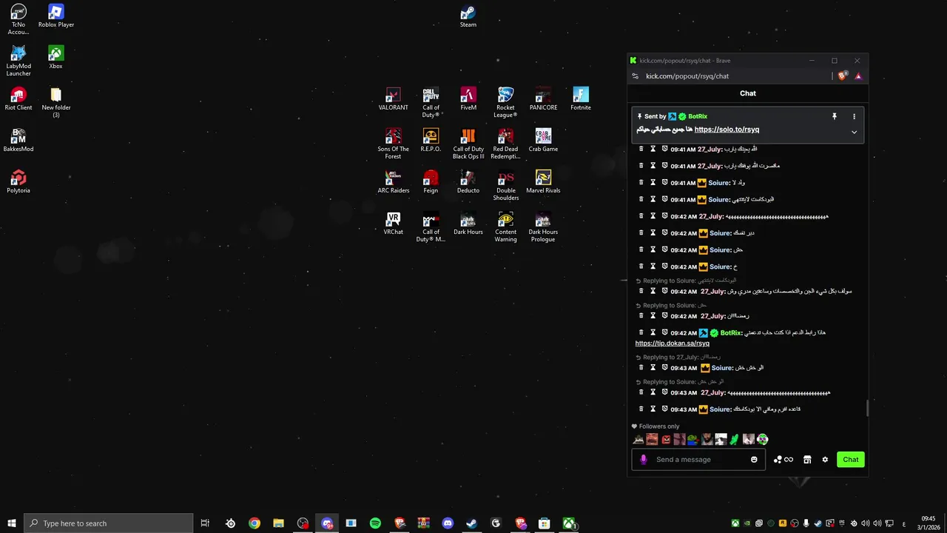Open Windows Start menu
Screen dimensions: 947x533
(x=11, y=523)
